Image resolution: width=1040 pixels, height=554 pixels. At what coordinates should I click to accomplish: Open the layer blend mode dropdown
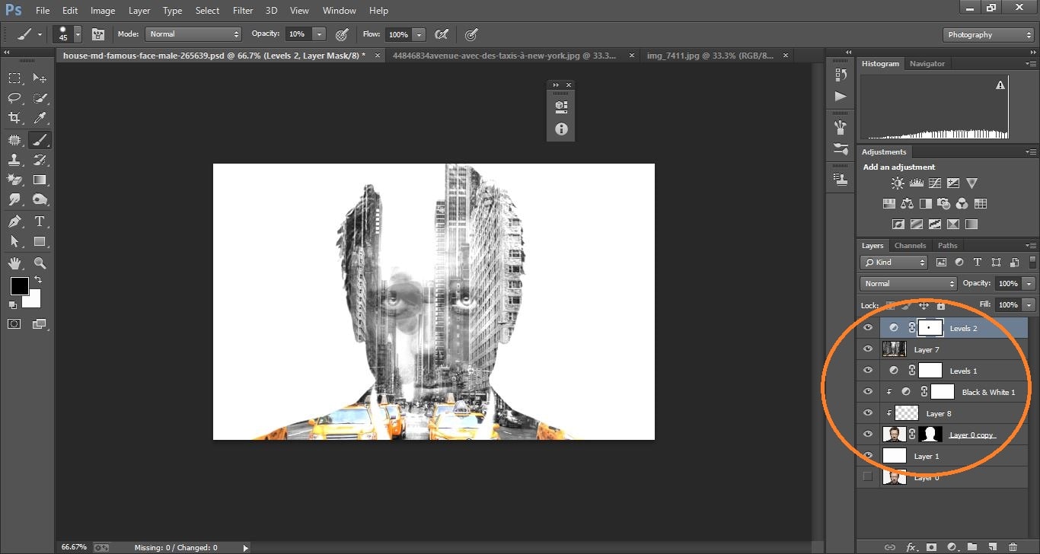coord(908,282)
